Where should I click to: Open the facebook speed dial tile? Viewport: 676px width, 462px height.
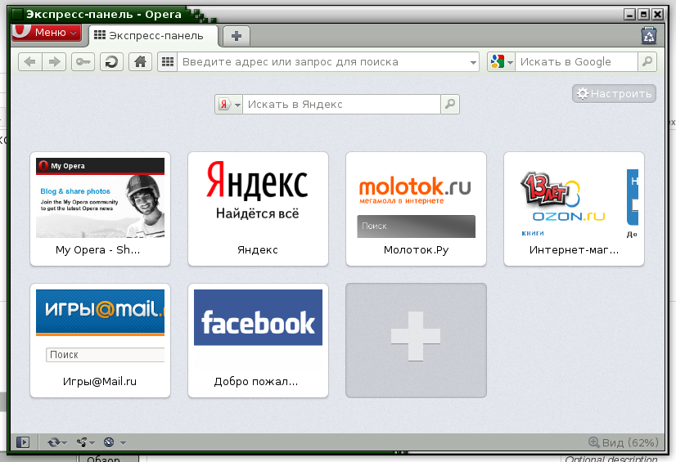coord(258,340)
